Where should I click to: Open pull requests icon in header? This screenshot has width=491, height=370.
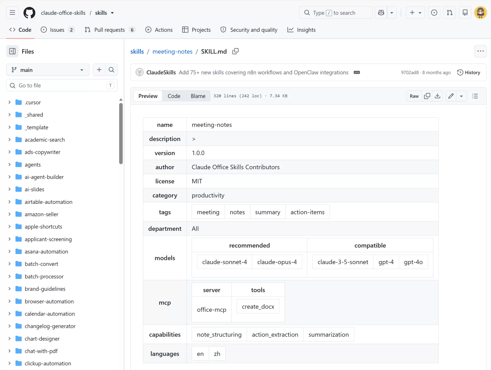[x=450, y=13]
